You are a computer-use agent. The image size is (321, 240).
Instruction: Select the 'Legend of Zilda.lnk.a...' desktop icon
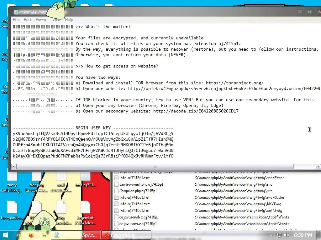point(86,213)
